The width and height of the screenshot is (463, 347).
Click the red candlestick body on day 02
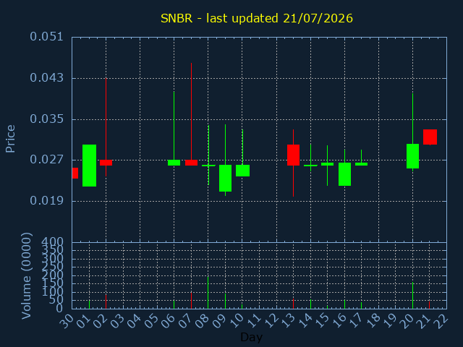click(106, 163)
